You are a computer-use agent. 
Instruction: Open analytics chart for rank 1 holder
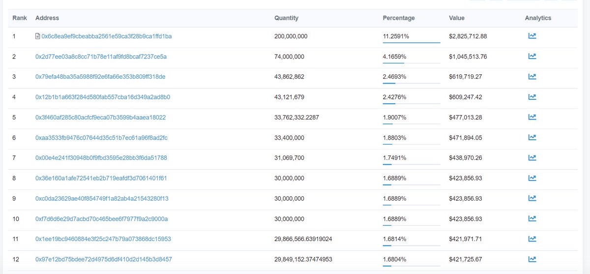click(x=532, y=36)
